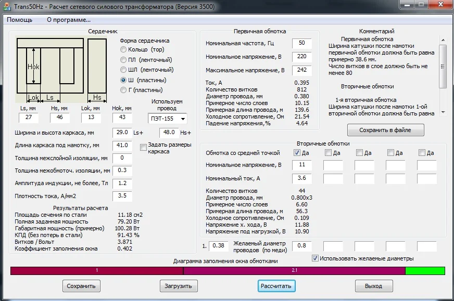The width and height of the screenshot is (454, 301).
Task: Click the Загрузить button
Action: [x=179, y=286]
